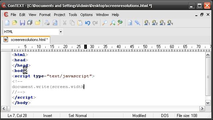Click the </script> closing tag line

24,97
